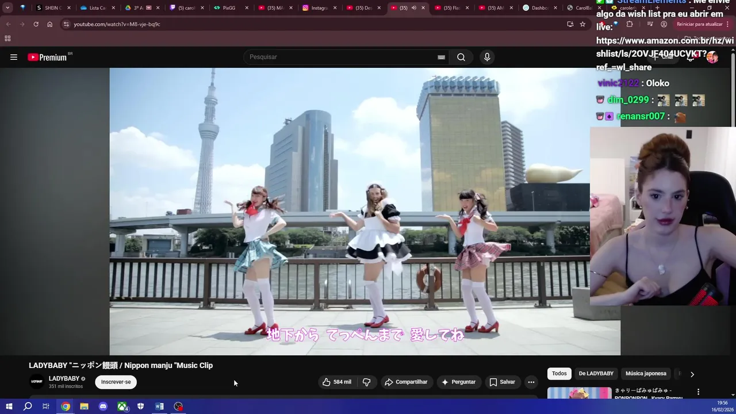This screenshot has height=414, width=736.
Task: Open Google Chrome from the taskbar
Action: click(x=66, y=407)
